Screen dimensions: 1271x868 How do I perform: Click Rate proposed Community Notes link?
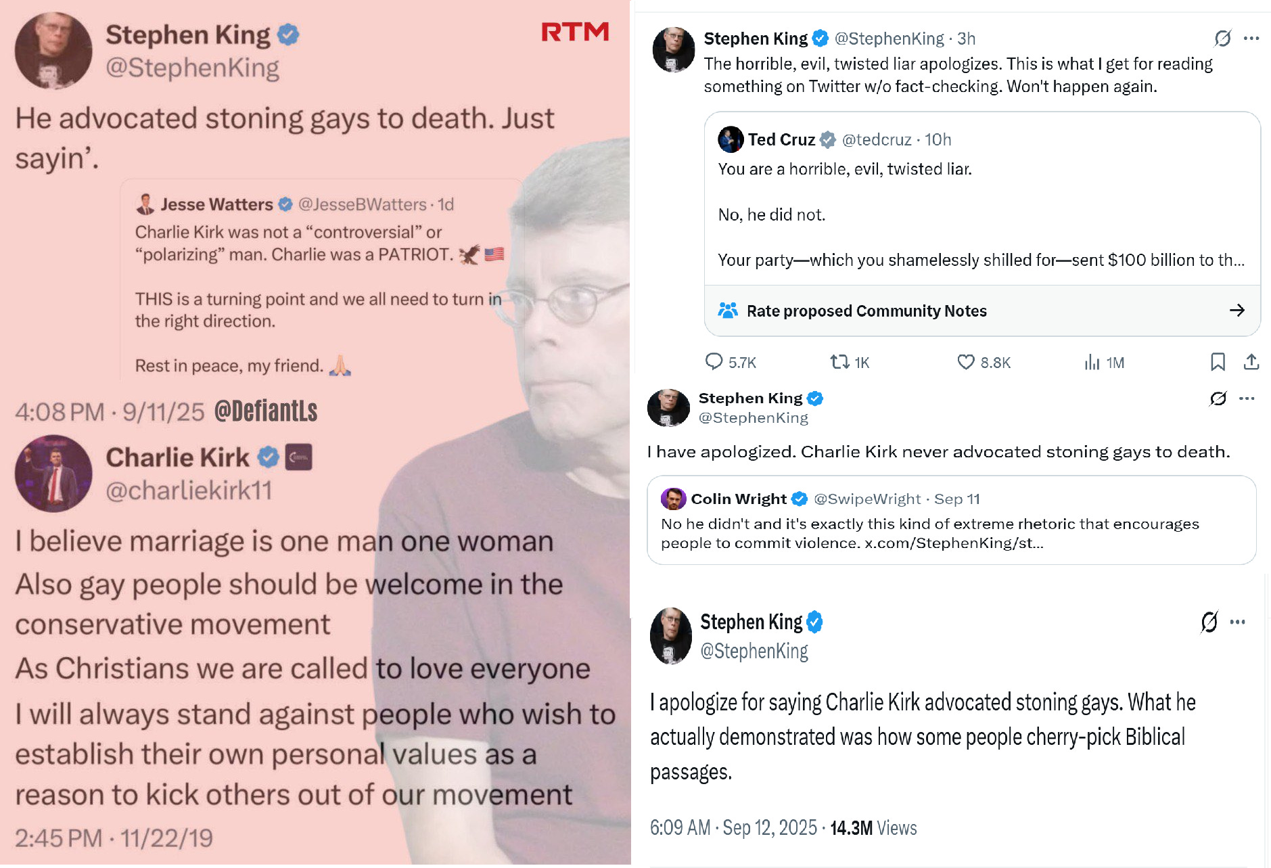coord(866,311)
